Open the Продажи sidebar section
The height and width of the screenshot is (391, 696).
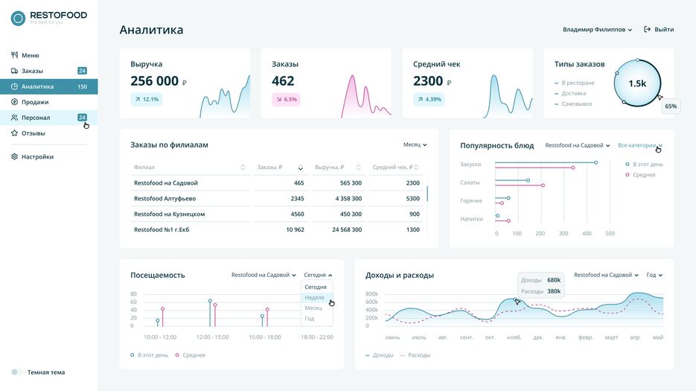point(49,102)
